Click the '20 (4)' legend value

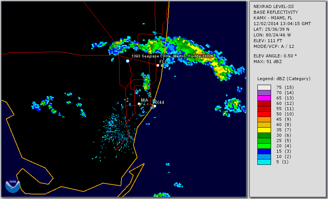click(284, 146)
